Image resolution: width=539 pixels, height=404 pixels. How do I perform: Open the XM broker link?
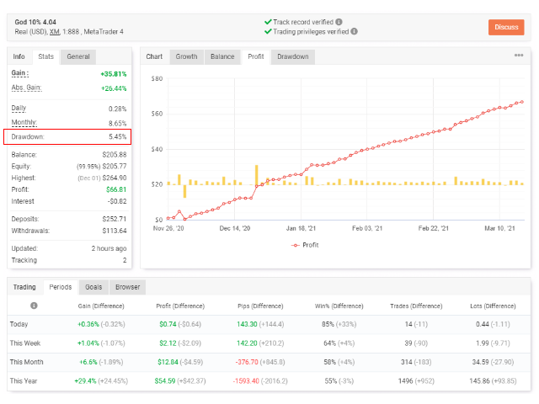tap(55, 31)
